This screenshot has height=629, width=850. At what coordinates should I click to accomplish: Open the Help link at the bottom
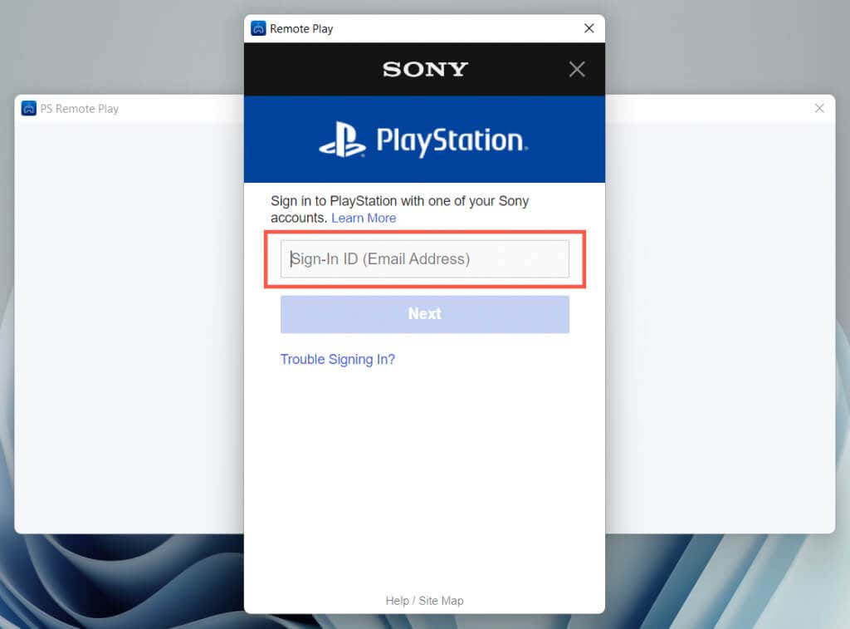click(x=397, y=601)
